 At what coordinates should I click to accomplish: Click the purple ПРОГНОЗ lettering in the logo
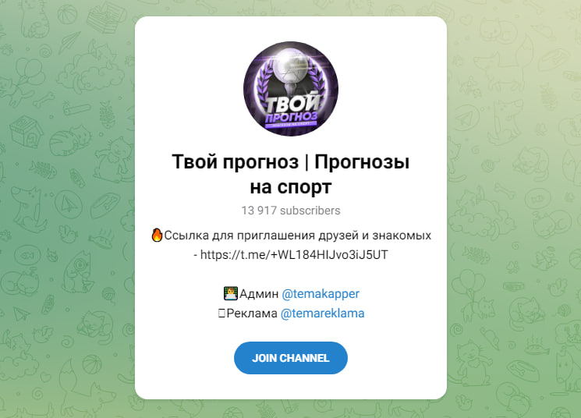coord(291,118)
